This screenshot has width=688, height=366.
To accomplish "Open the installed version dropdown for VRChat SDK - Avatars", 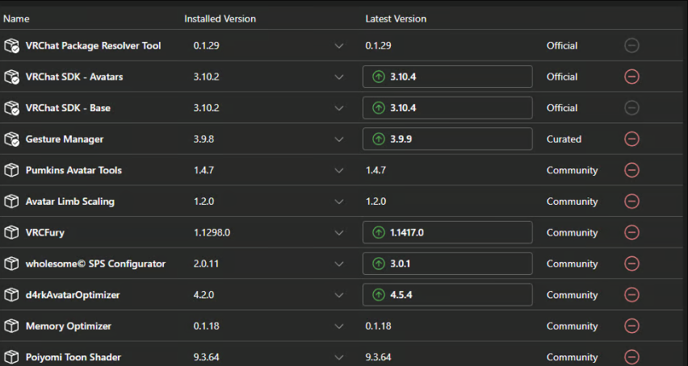I will 339,77.
